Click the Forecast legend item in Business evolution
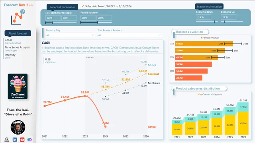This screenshot has height=143, width=255. pos(206,38)
